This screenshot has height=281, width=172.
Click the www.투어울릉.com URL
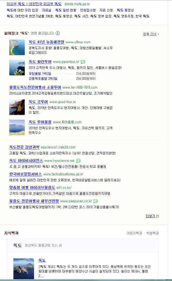point(67,122)
